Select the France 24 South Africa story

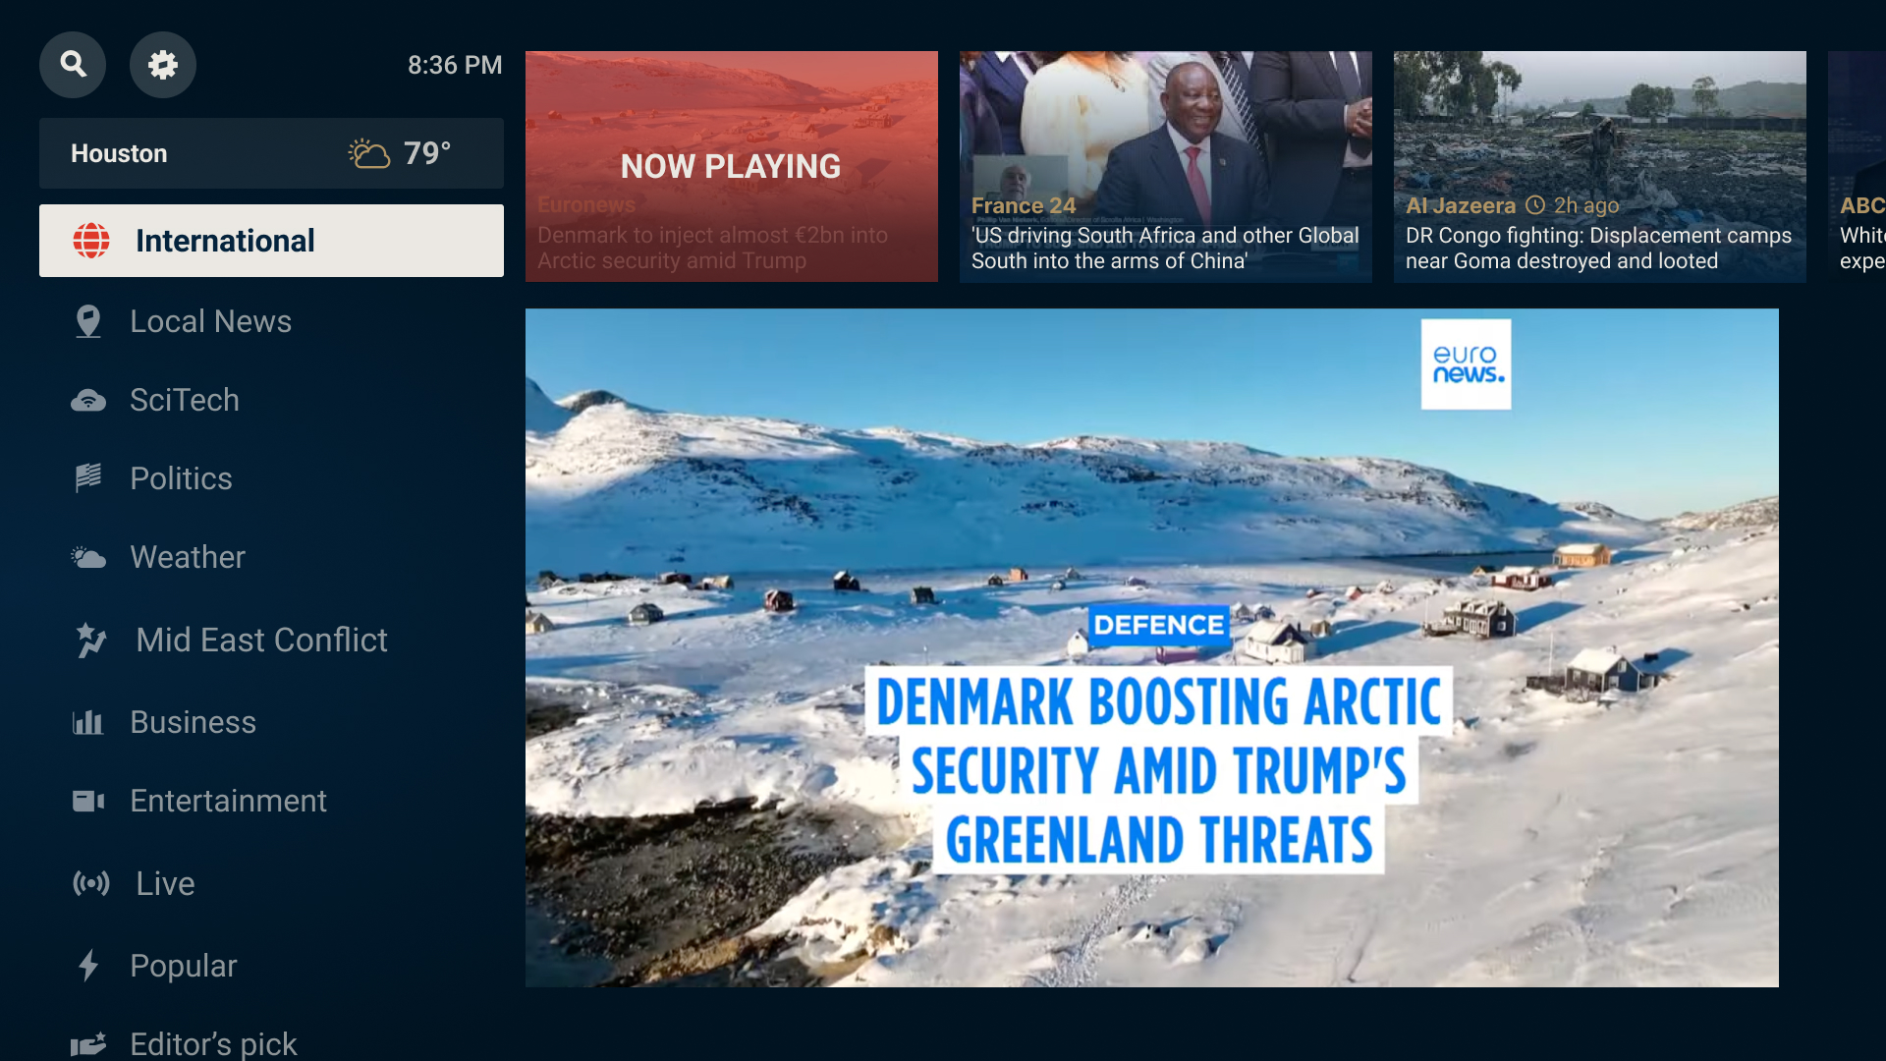coord(1165,167)
